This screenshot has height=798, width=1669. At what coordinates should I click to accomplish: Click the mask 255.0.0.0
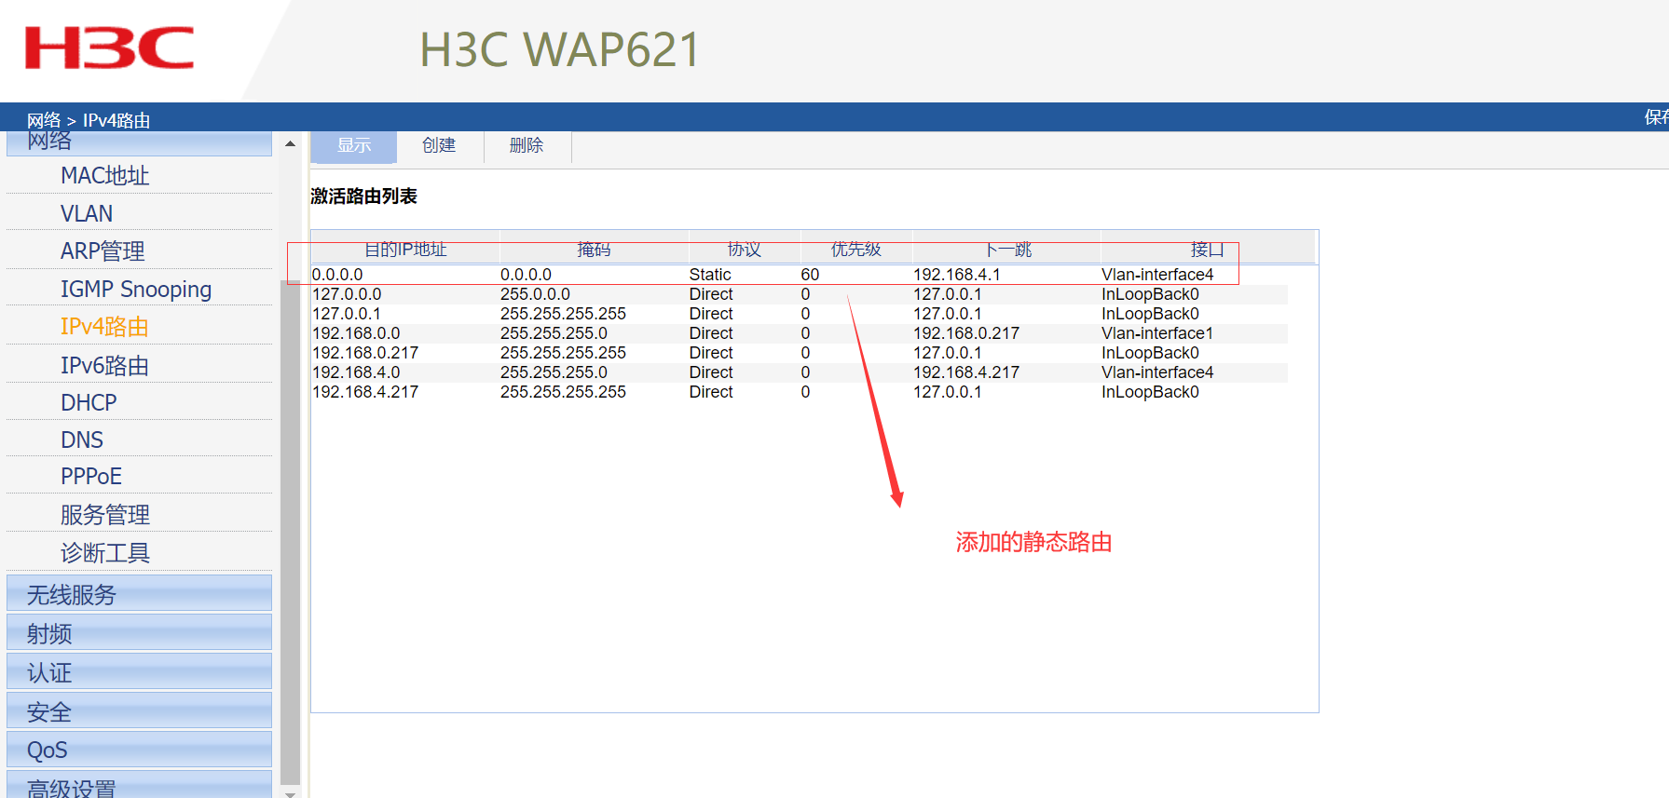click(535, 294)
